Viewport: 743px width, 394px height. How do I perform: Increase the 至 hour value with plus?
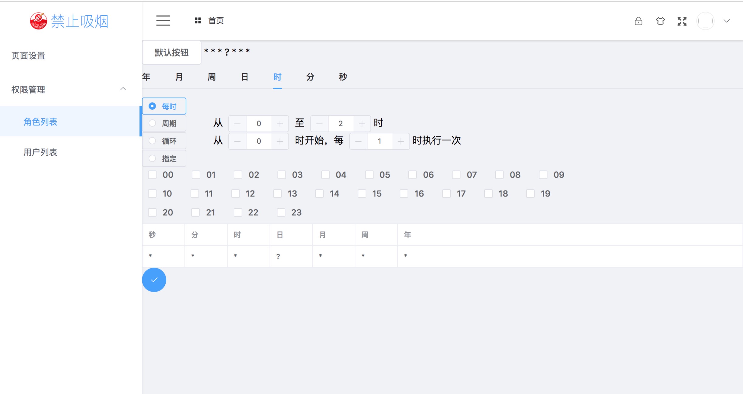tap(362, 124)
